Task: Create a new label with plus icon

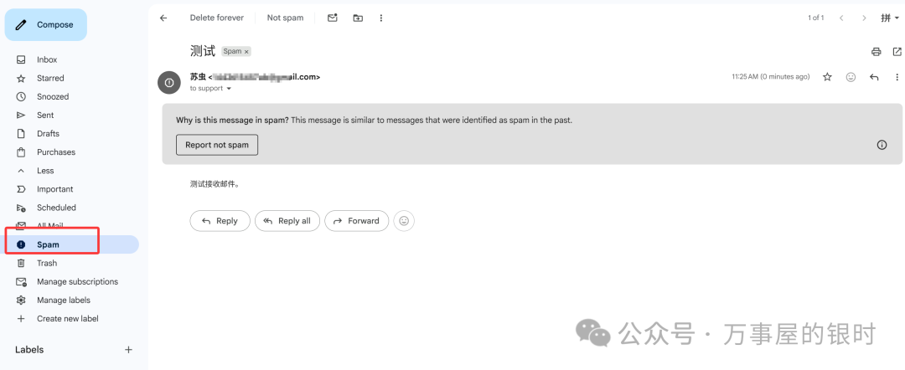Action: pos(128,350)
